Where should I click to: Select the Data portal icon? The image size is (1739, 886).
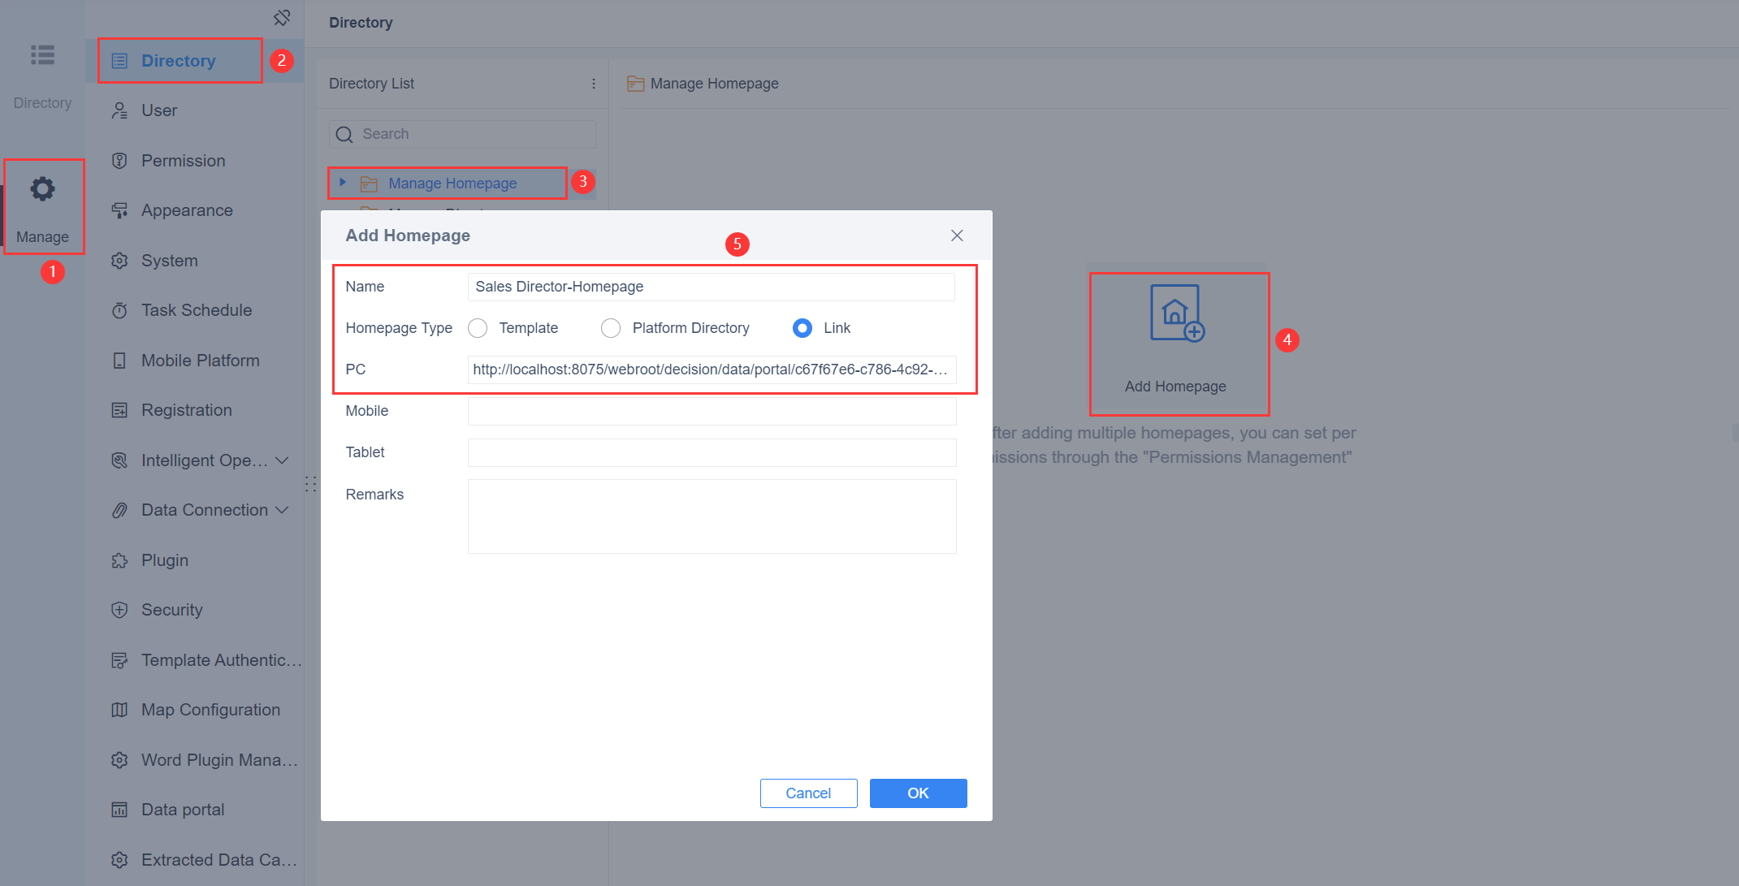pos(119,809)
